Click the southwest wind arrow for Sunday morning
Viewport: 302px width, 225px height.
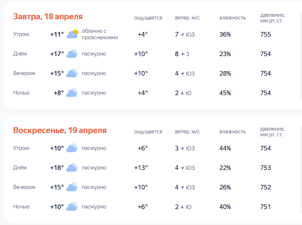pos(182,148)
